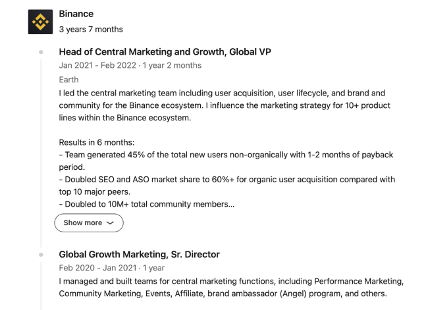Click the vertical timeline line between roles

[41, 153]
